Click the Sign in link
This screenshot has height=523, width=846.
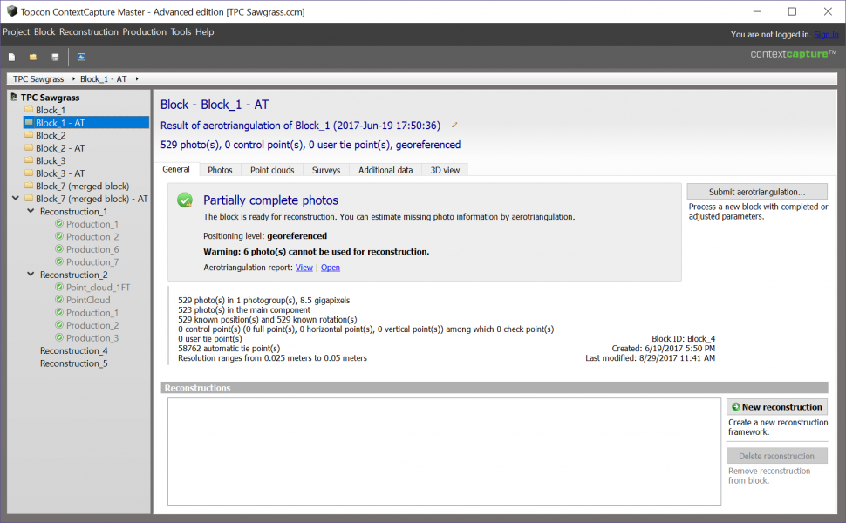click(826, 35)
